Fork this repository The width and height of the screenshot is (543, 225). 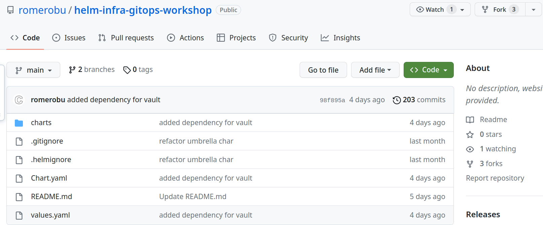[500, 9]
